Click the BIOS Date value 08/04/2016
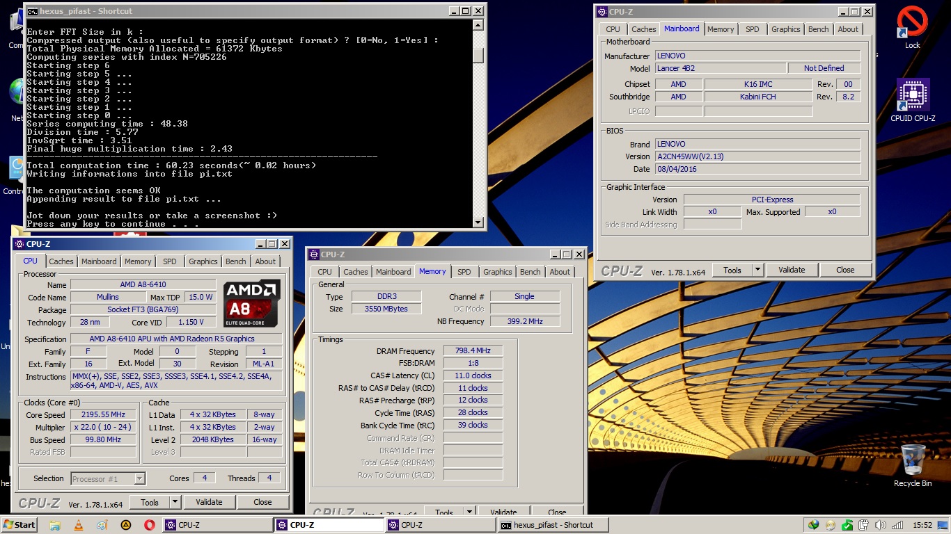Viewport: 951px width, 534px height. (x=757, y=169)
